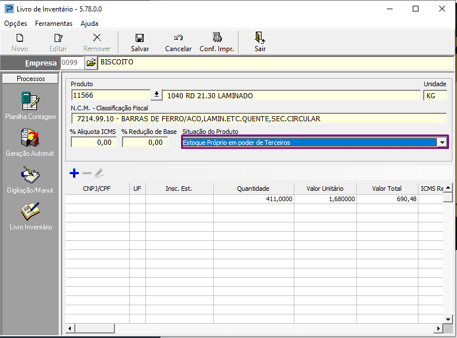This screenshot has height=338, width=457.
Task: Open the Ajuda menu
Action: pyautogui.click(x=89, y=24)
